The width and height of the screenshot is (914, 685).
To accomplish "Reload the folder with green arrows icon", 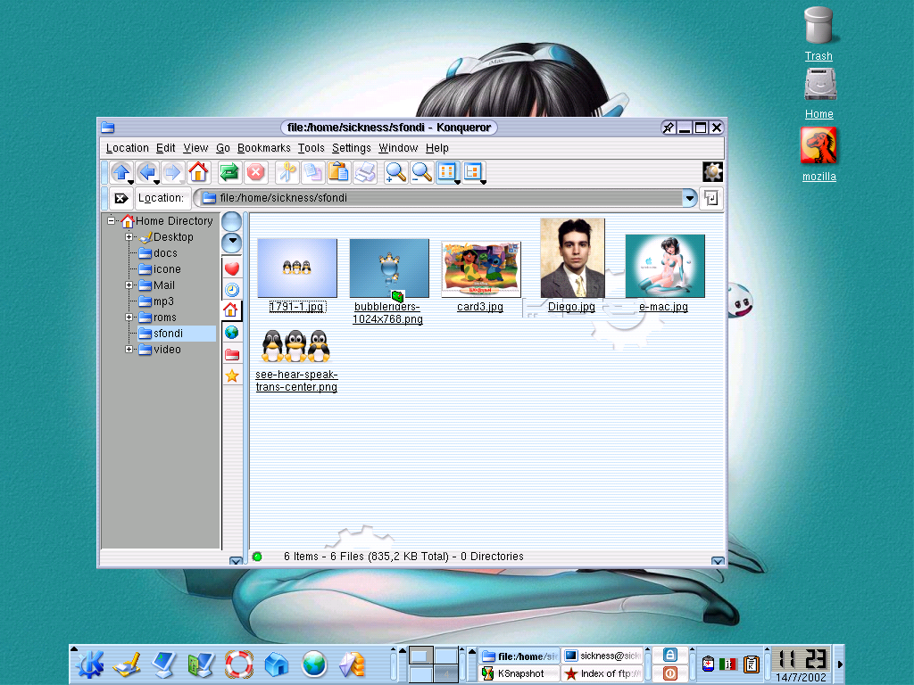I will (x=229, y=172).
